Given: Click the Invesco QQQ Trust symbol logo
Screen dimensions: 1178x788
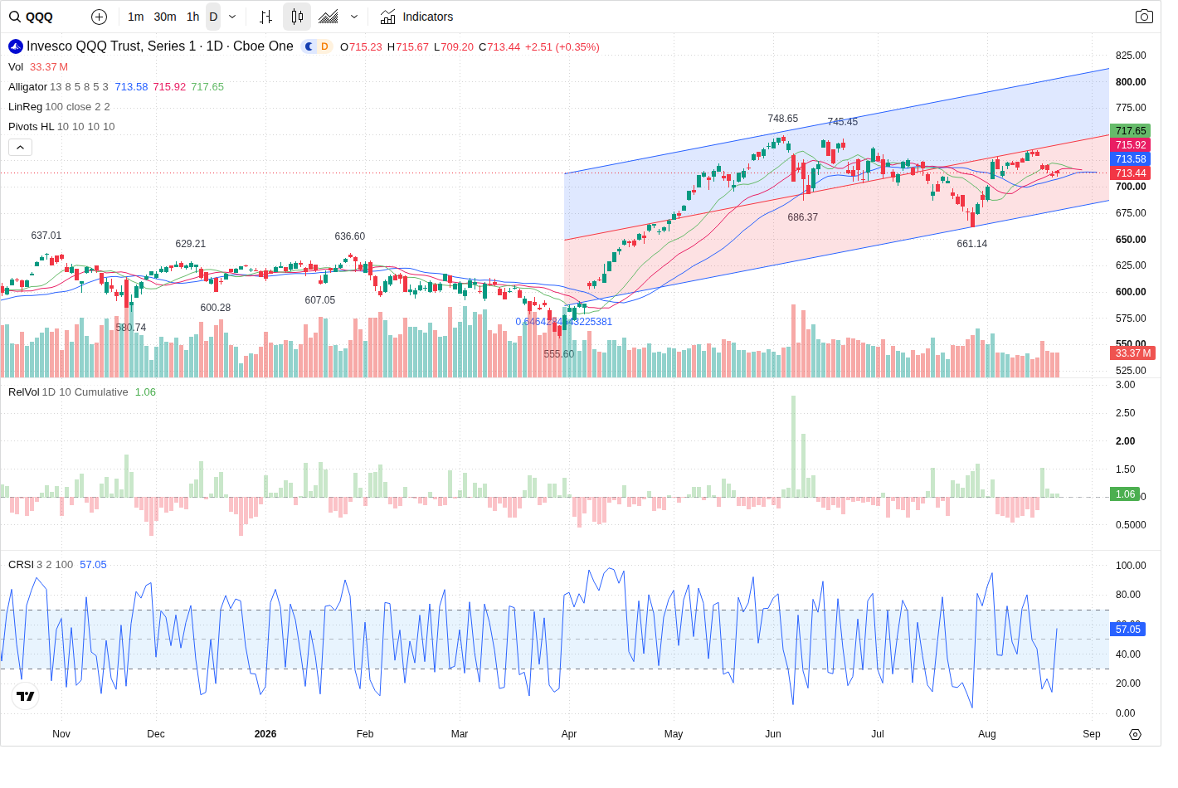Looking at the screenshot, I should 16,46.
